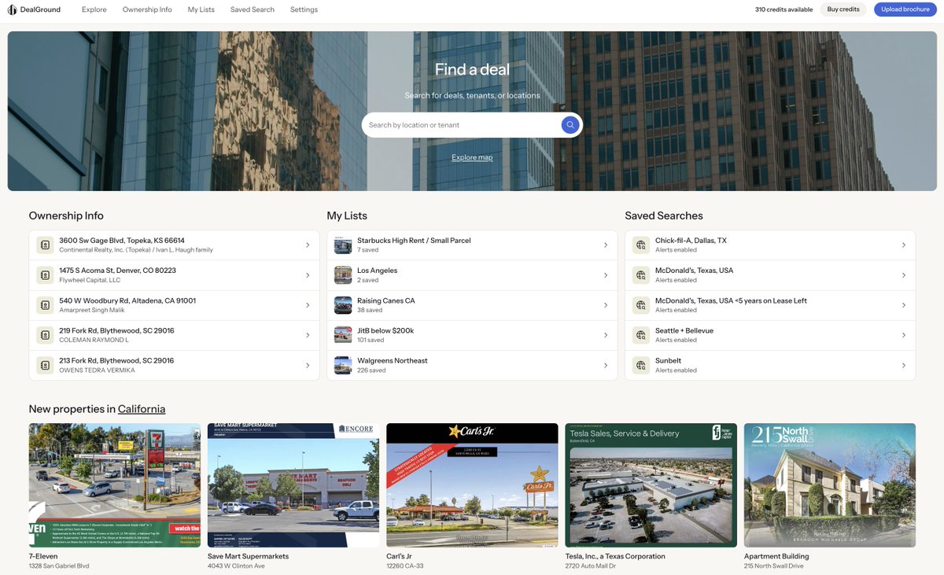
Task: Click globe search icon for McDonald's, Texas, USA
Action: point(641,275)
